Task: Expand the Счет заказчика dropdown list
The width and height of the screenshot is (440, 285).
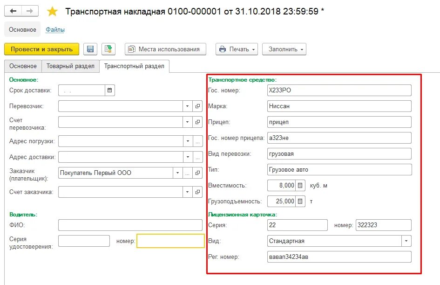Action: 188,192
